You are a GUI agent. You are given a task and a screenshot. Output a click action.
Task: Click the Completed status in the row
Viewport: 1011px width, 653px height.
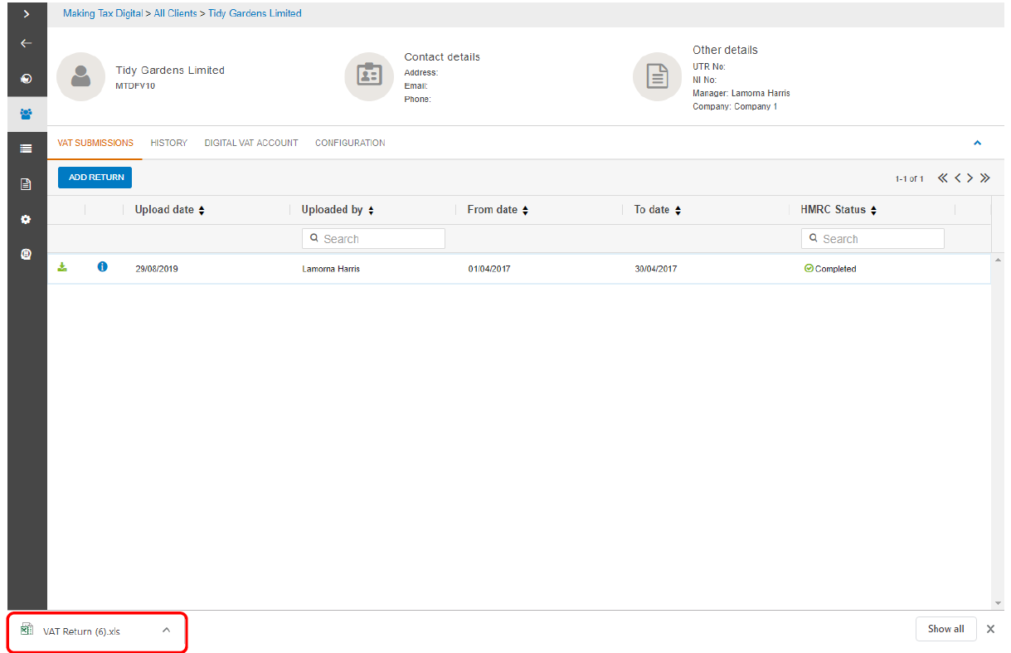point(830,269)
